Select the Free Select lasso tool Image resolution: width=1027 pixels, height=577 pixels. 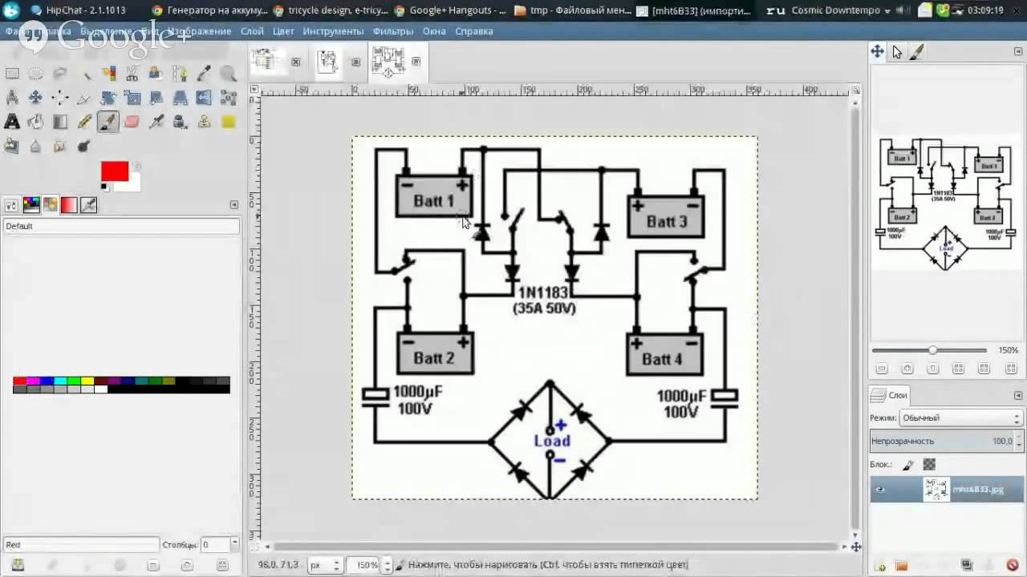point(60,74)
